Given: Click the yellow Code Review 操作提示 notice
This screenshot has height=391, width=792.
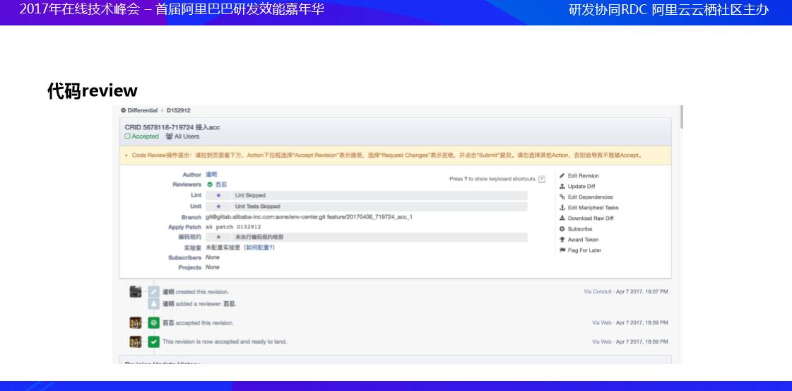Looking at the screenshot, I should click(x=395, y=156).
